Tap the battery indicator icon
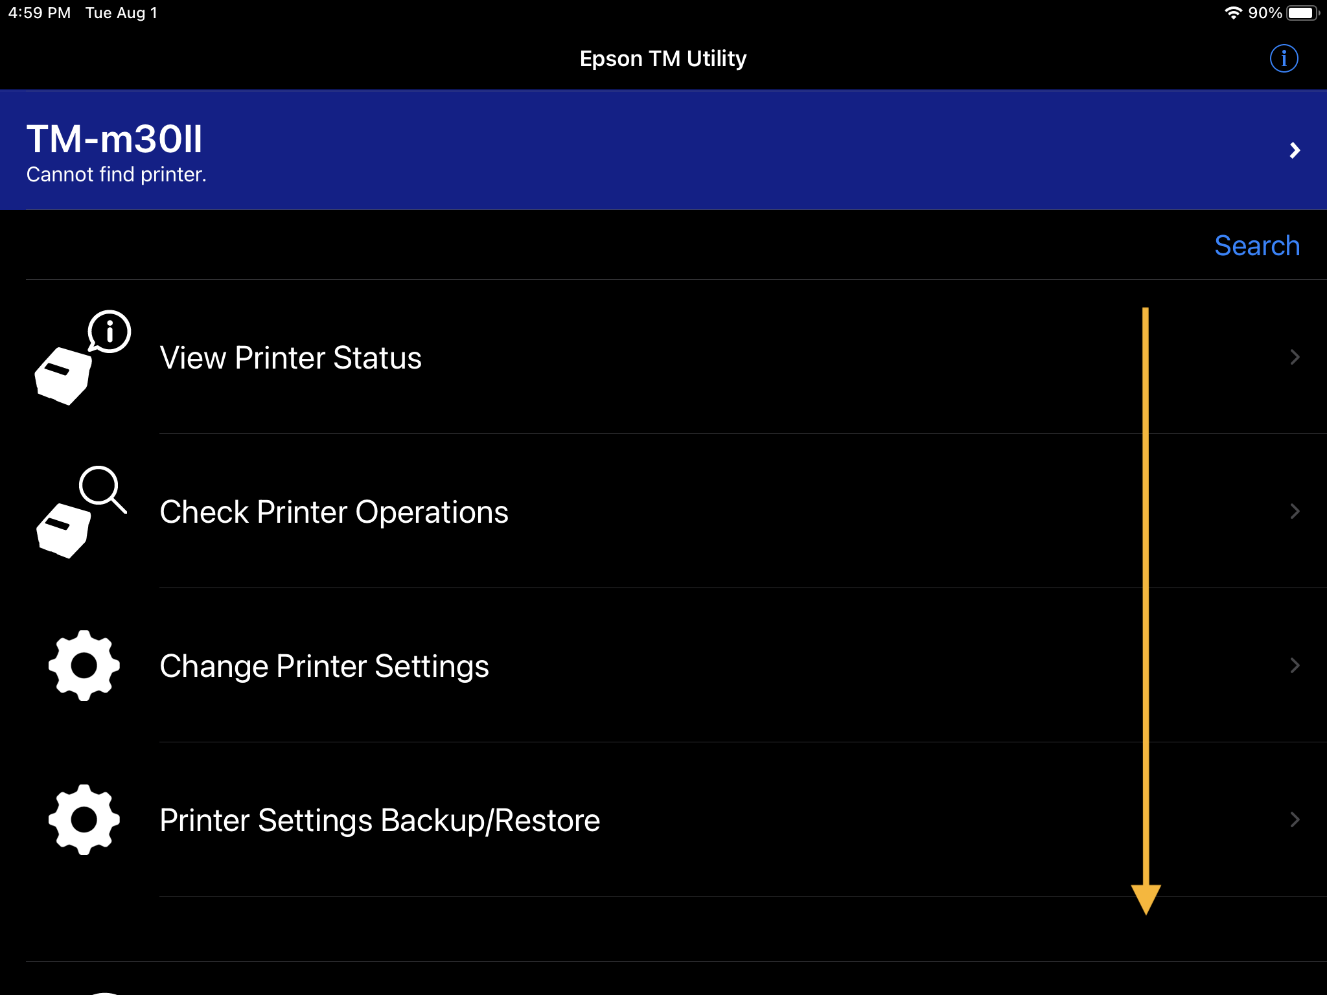Screen dimensions: 1327x995 [x=1301, y=13]
